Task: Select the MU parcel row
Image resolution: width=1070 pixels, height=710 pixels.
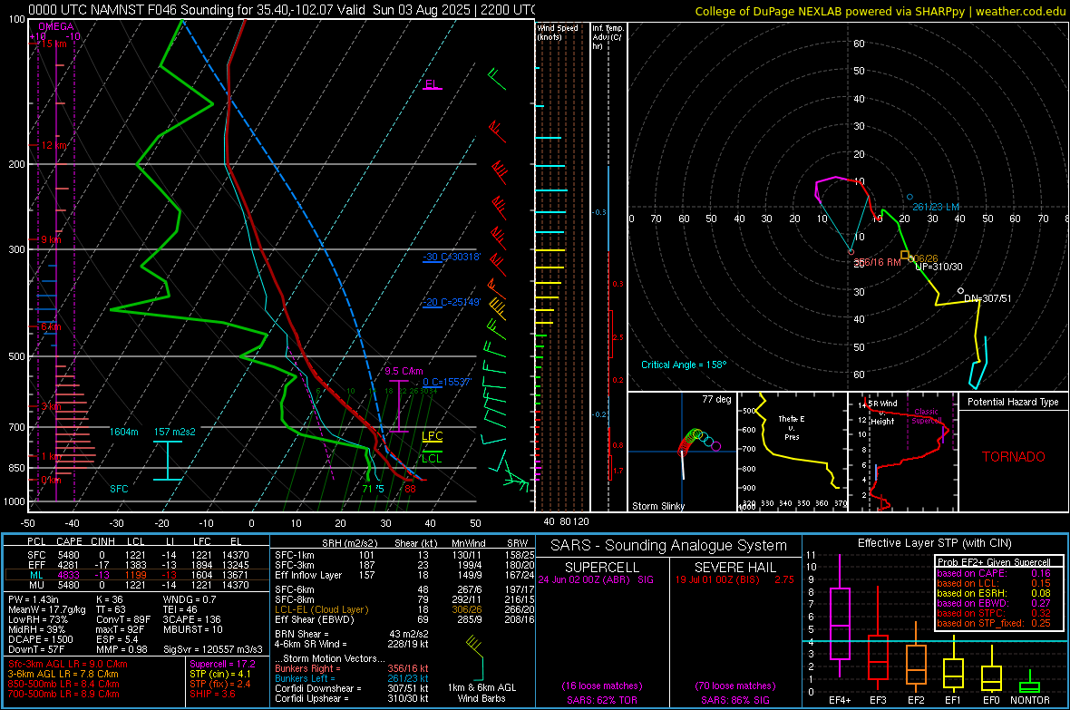Action: [x=136, y=585]
